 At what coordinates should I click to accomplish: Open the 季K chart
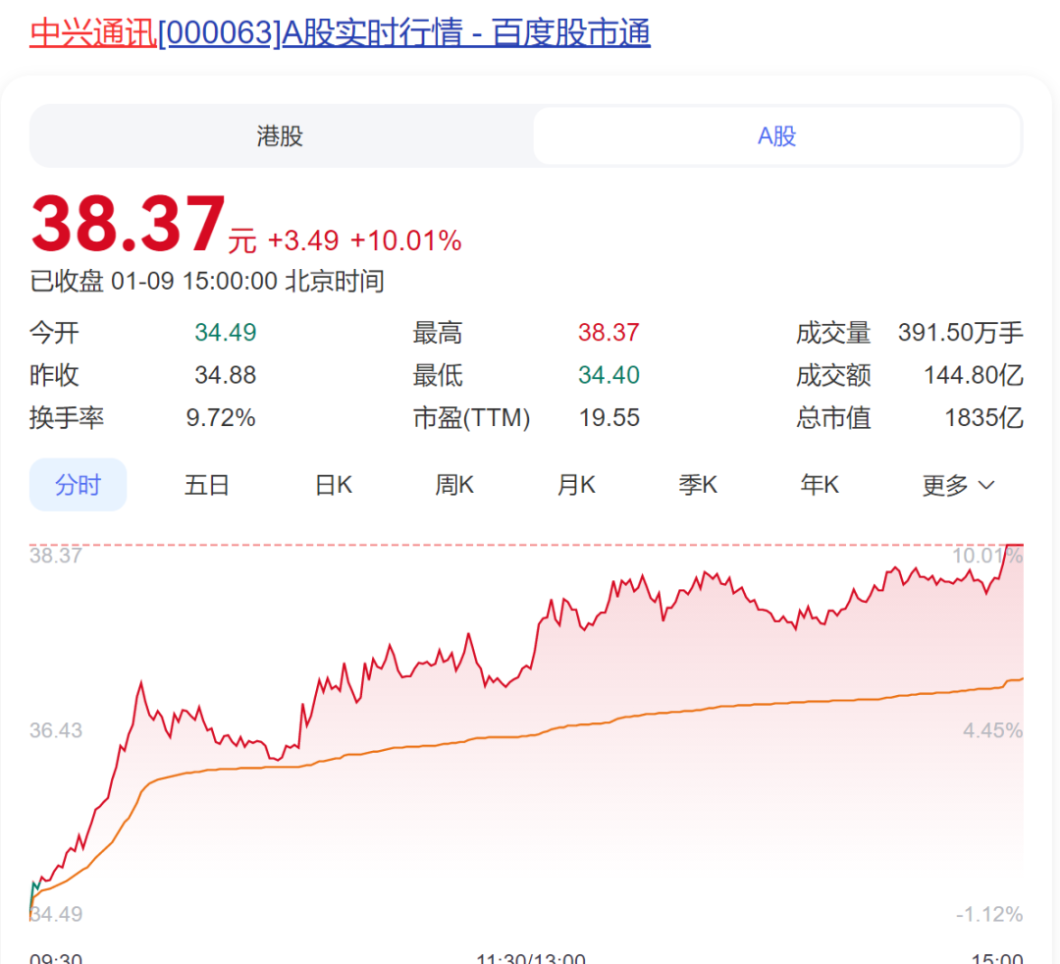[699, 485]
